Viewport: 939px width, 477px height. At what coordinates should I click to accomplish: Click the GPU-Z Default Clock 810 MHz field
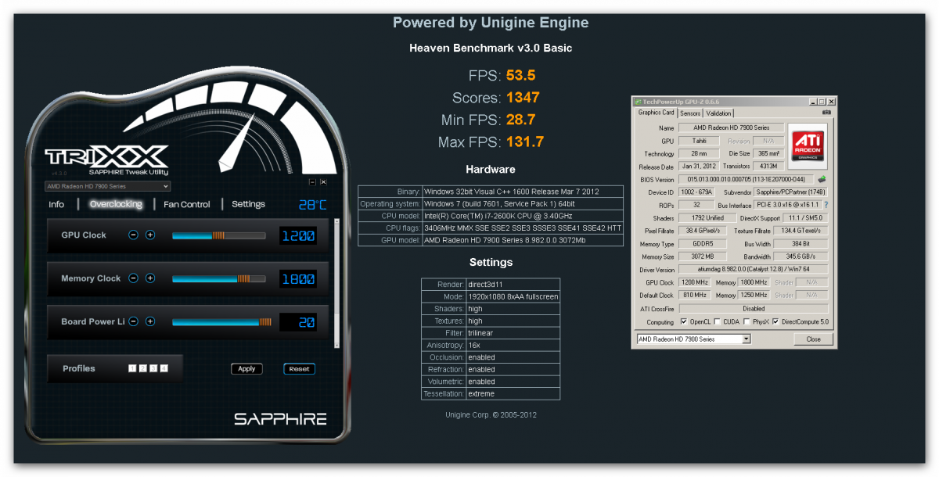pyautogui.click(x=695, y=296)
